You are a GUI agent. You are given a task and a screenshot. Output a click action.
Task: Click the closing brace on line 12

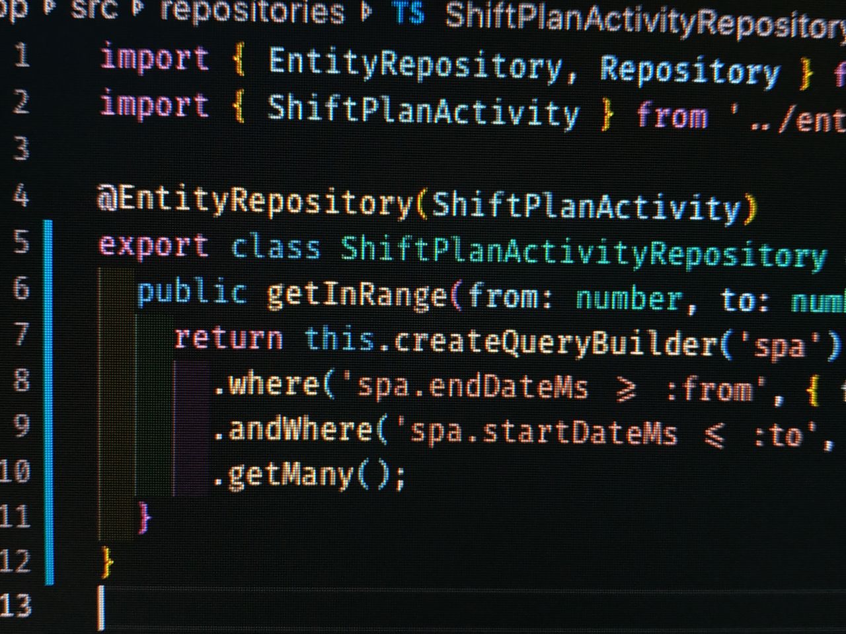pyautogui.click(x=106, y=562)
